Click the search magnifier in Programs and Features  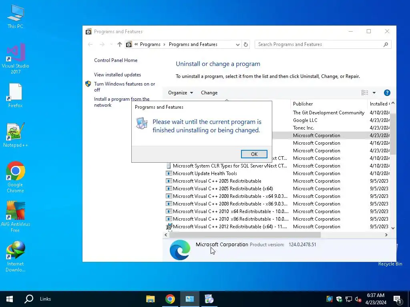click(x=386, y=44)
